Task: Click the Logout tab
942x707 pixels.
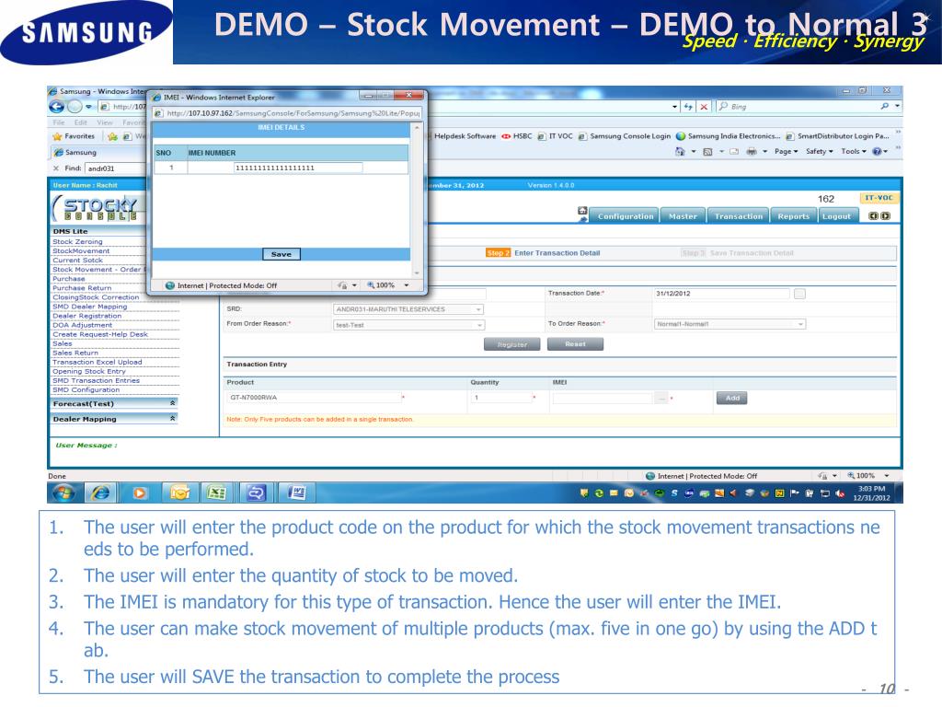Action: 837,216
